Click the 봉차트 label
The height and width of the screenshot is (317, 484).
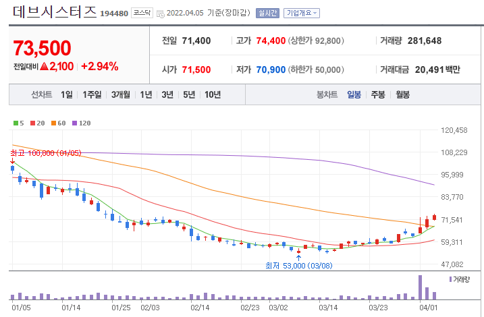click(327, 94)
